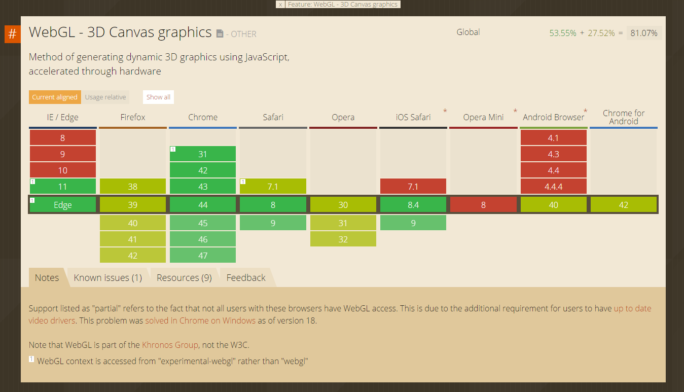Open the Feedback tab
Screen dimensions: 684x392
pos(246,277)
